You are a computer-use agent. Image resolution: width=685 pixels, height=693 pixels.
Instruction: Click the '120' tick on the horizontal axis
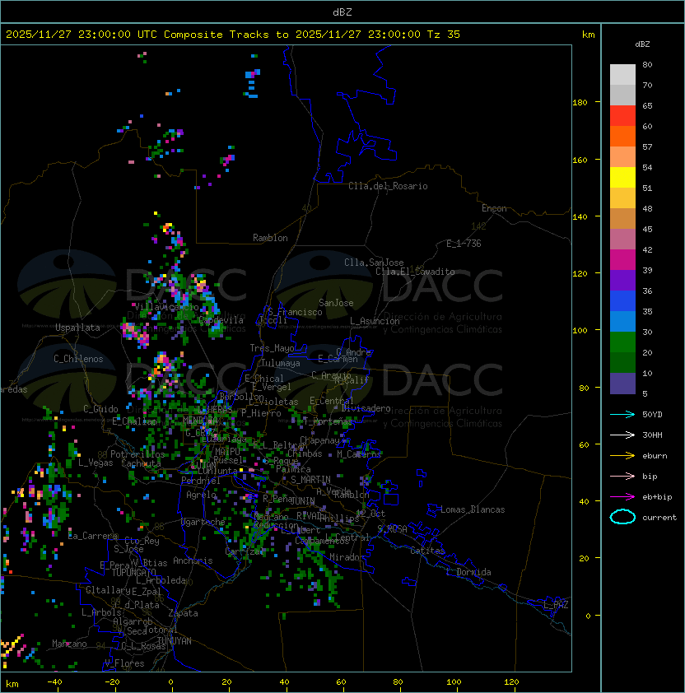point(511,682)
